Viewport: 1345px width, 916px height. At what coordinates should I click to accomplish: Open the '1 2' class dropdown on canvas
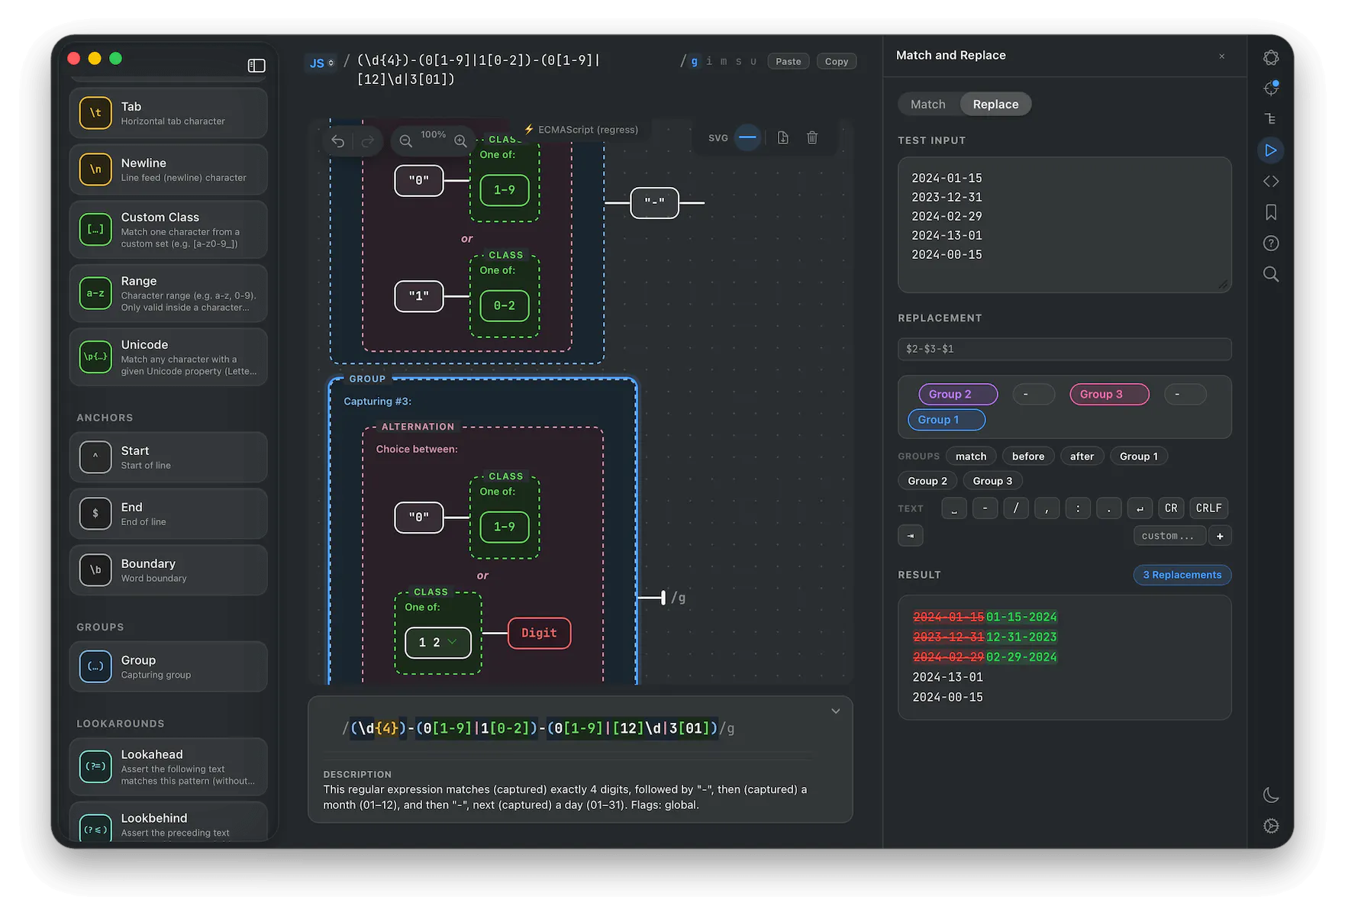[438, 643]
